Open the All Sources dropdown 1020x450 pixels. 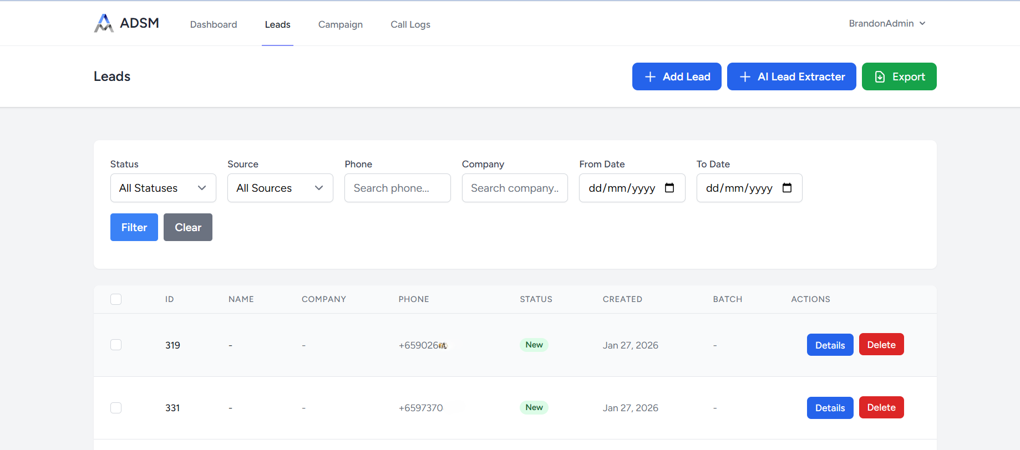pos(280,188)
